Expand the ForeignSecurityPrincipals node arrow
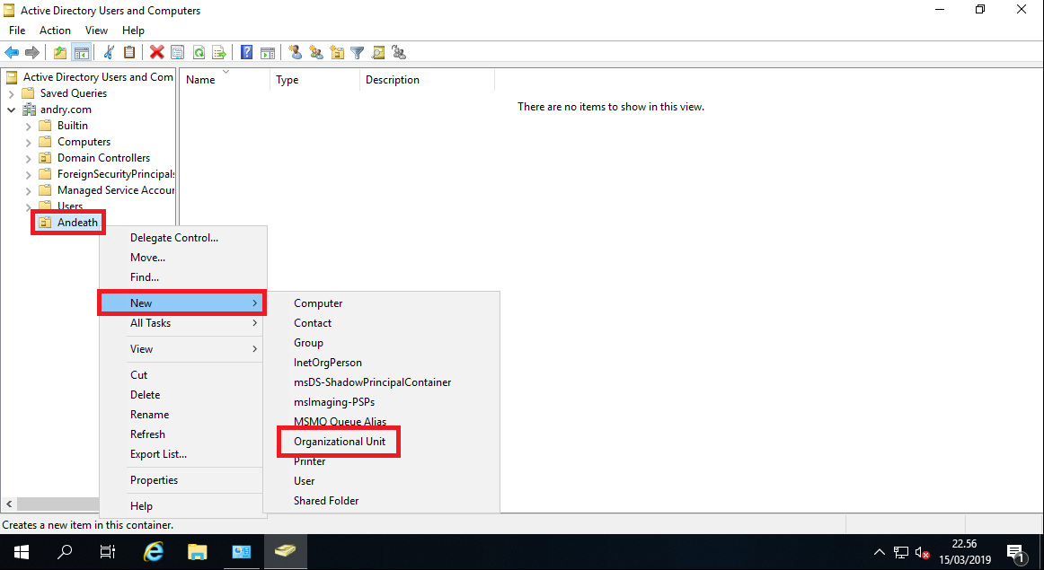 pyautogui.click(x=28, y=175)
